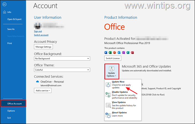Click the About Updates info icon
This screenshot has width=195, height=124.
tap(108, 115)
